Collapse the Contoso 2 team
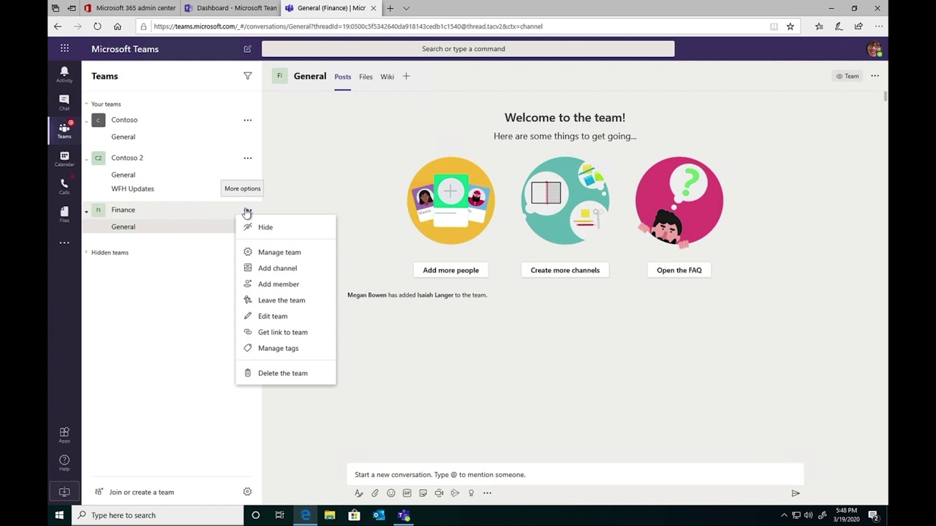Screen dimensions: 936x526 [x=86, y=159]
